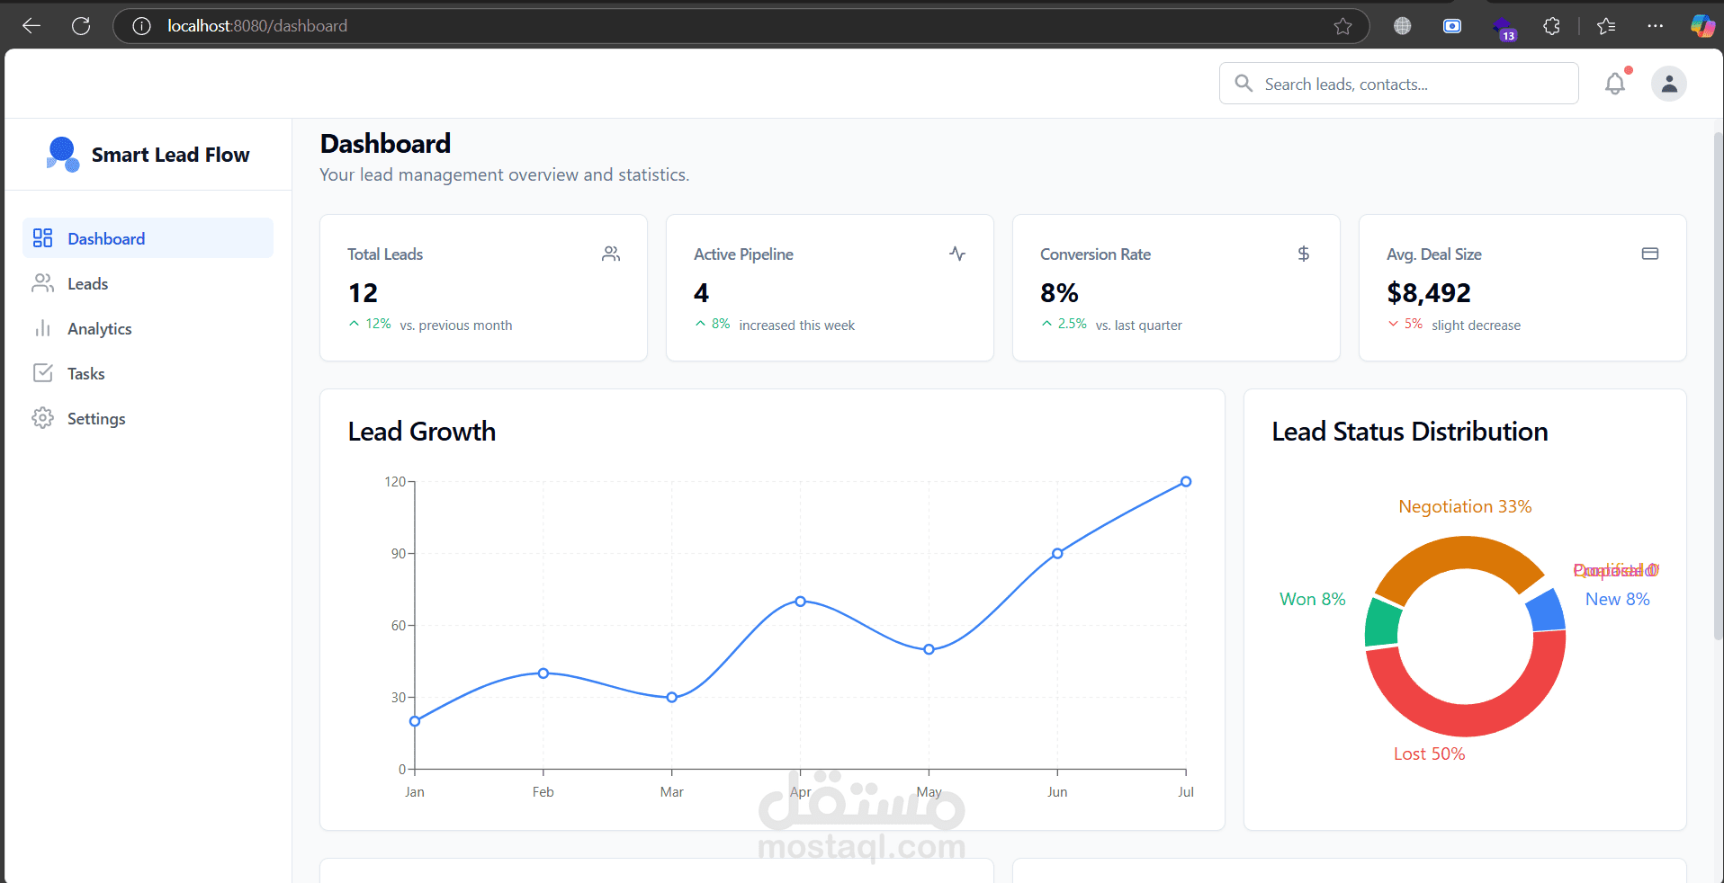This screenshot has height=883, width=1724.
Task: Open browser extensions puzzle icon
Action: click(1551, 26)
